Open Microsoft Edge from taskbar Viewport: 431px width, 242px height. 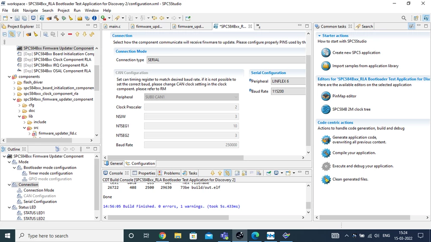255,236
